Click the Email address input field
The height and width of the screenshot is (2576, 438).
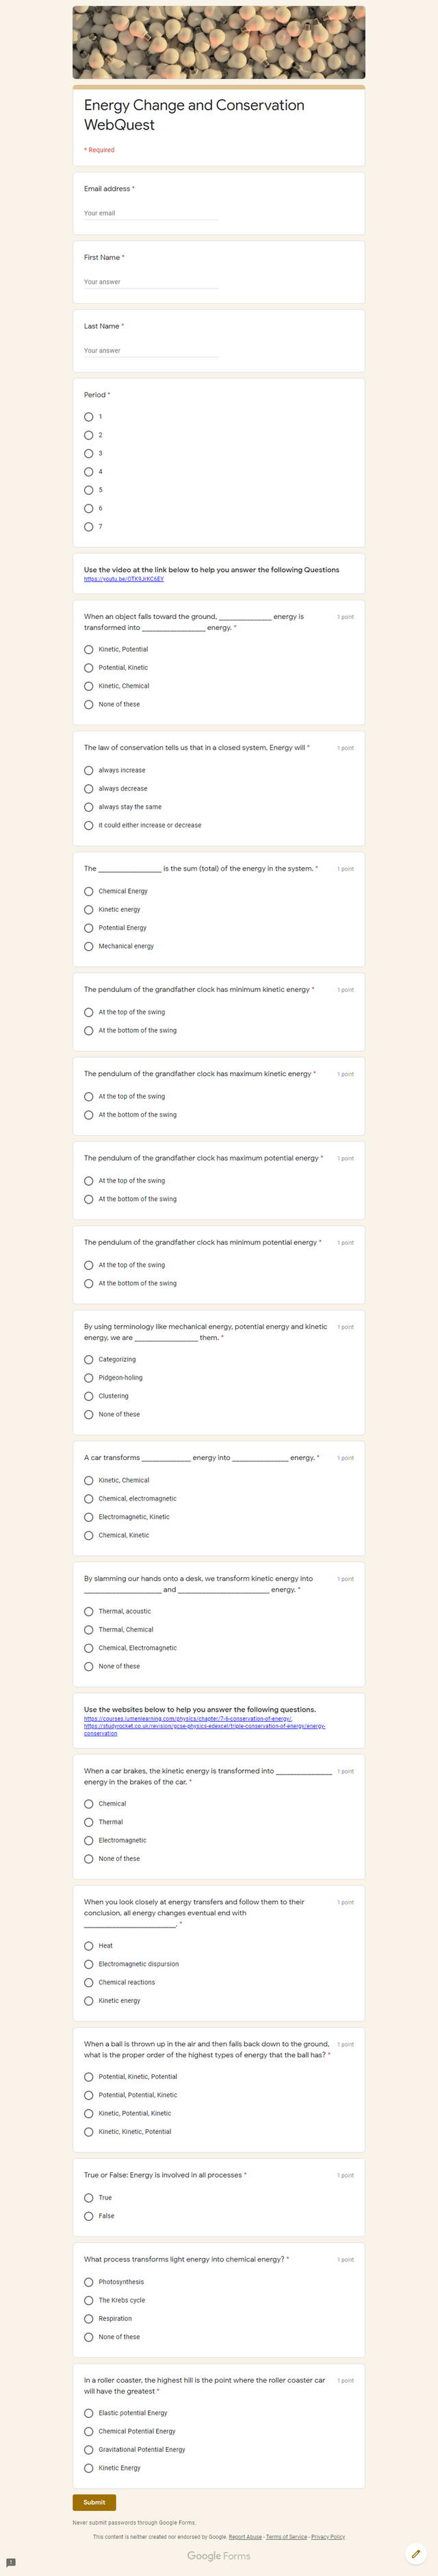(150, 213)
